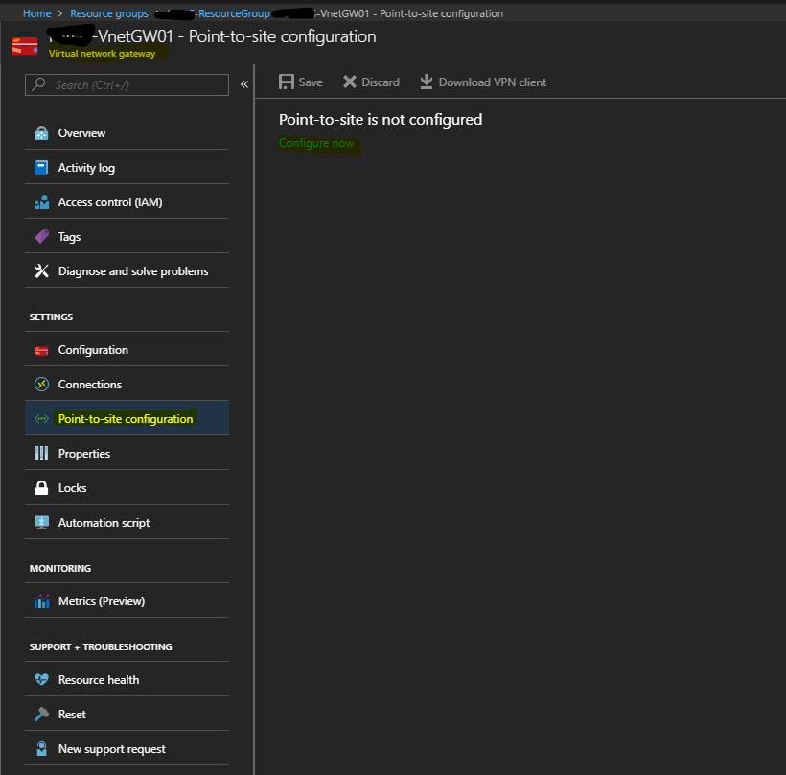Click the purple Tags icon

click(x=41, y=237)
